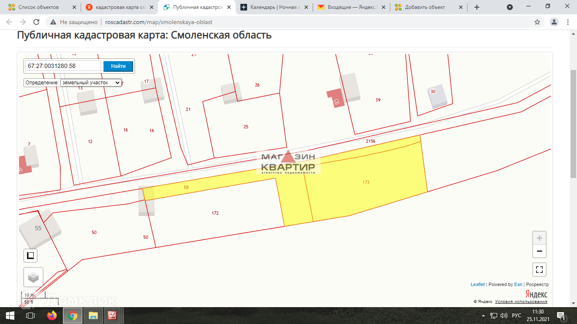Click the cadastral number search field

(63, 66)
